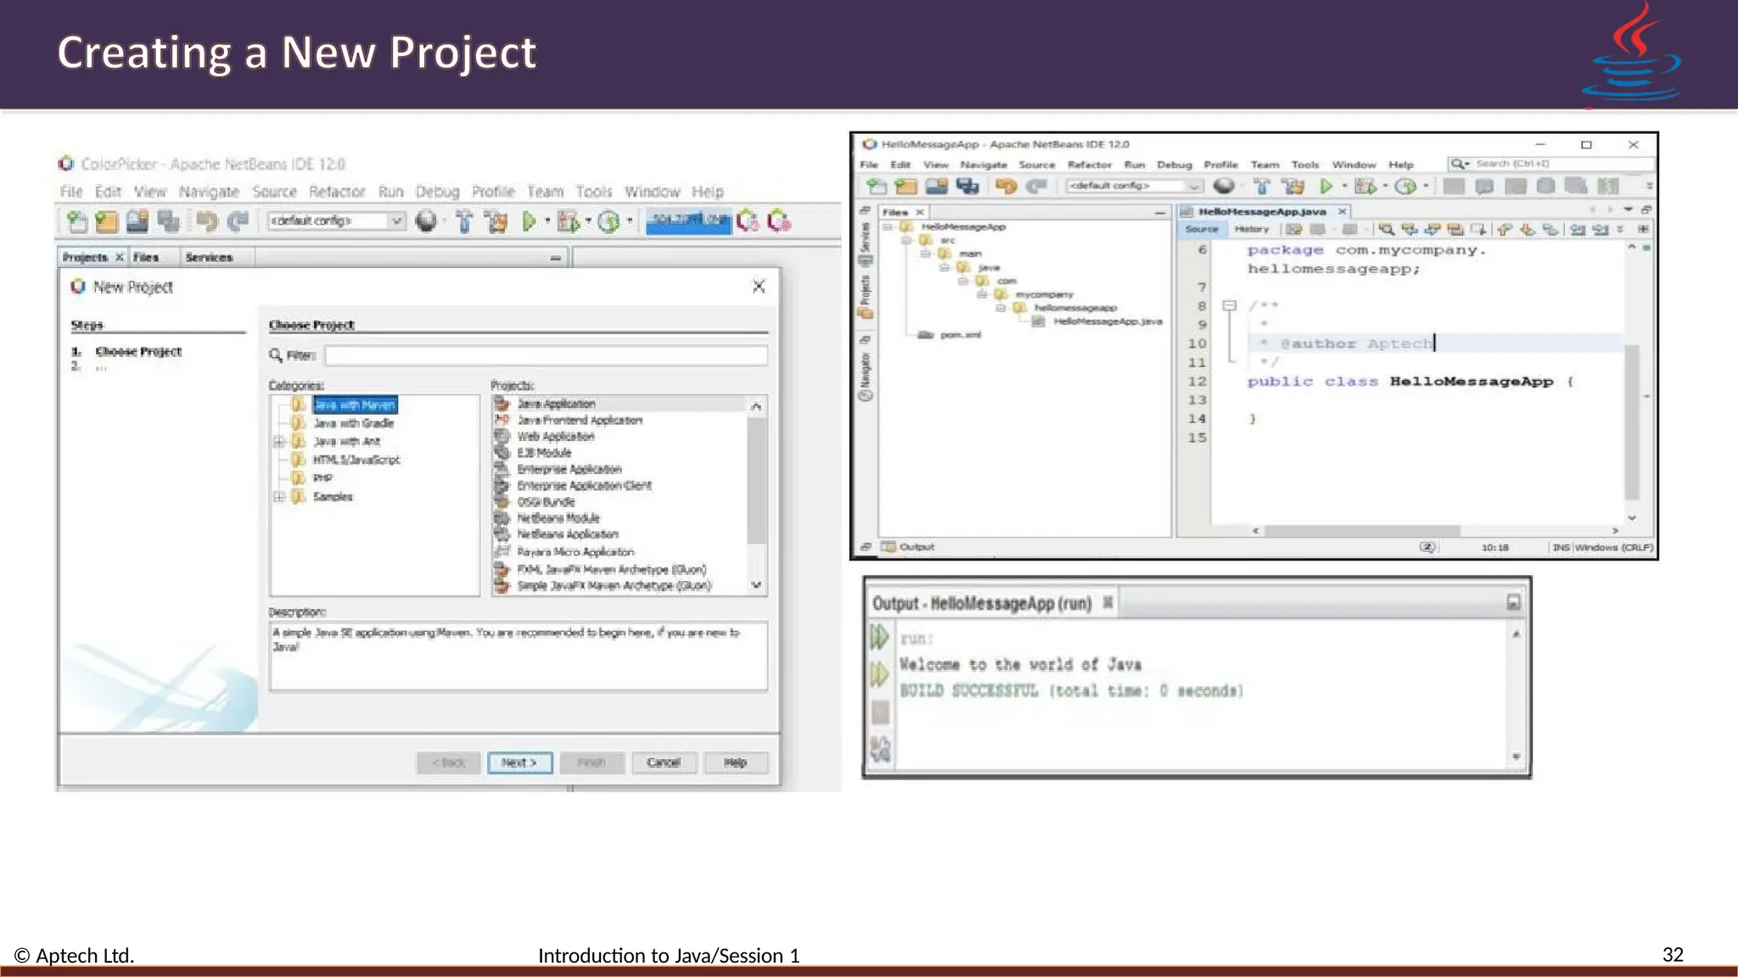Toggle the Source view button in the editor

point(1201,230)
